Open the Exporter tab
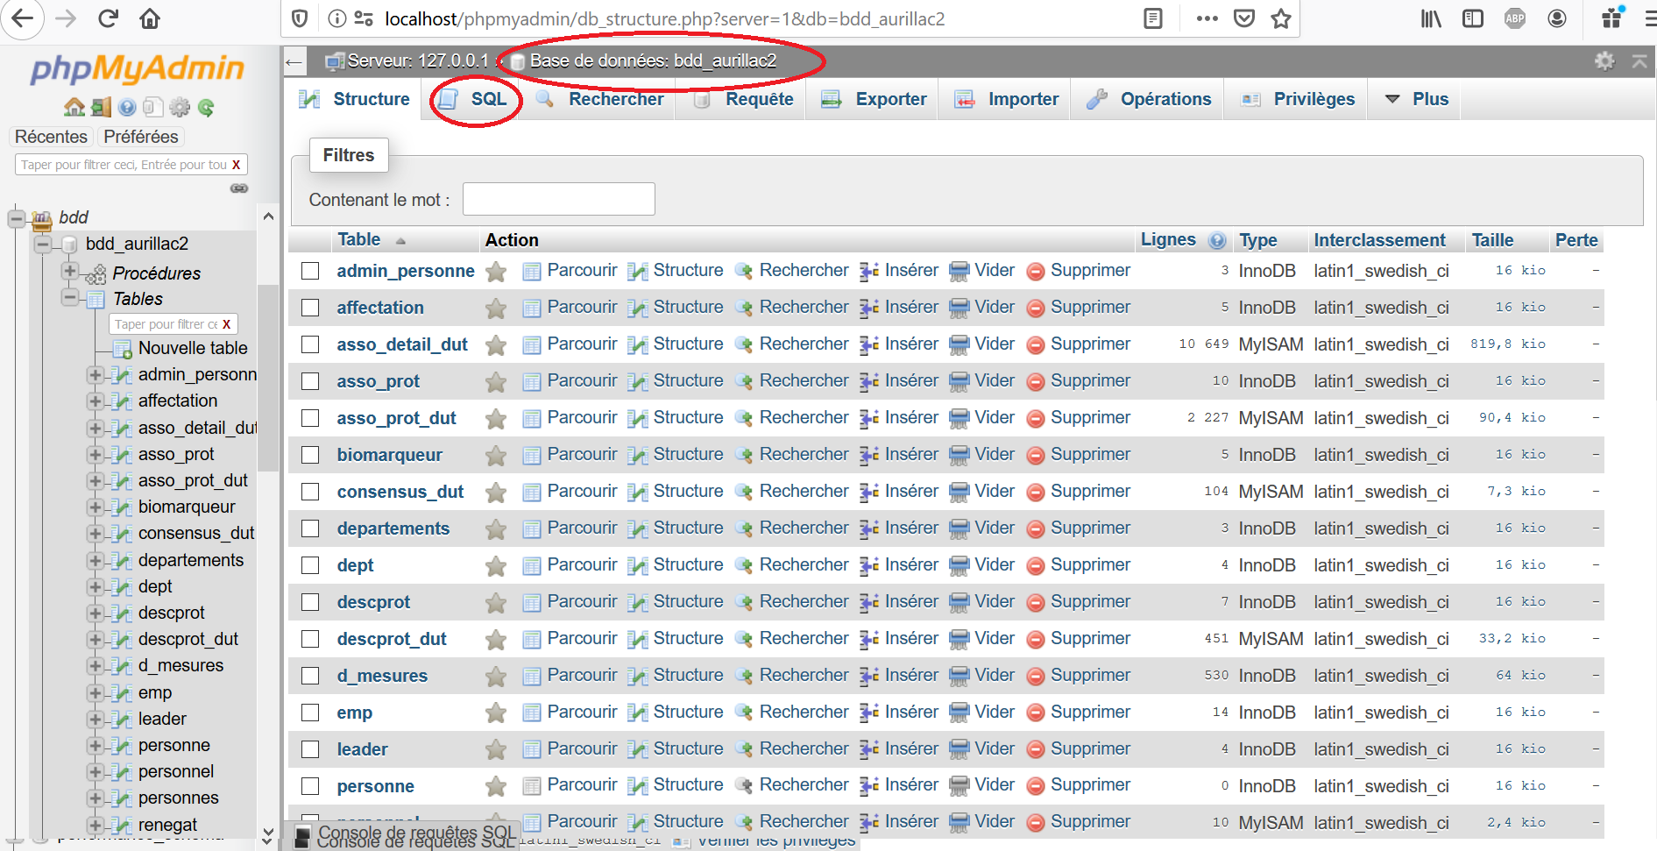 (x=875, y=99)
